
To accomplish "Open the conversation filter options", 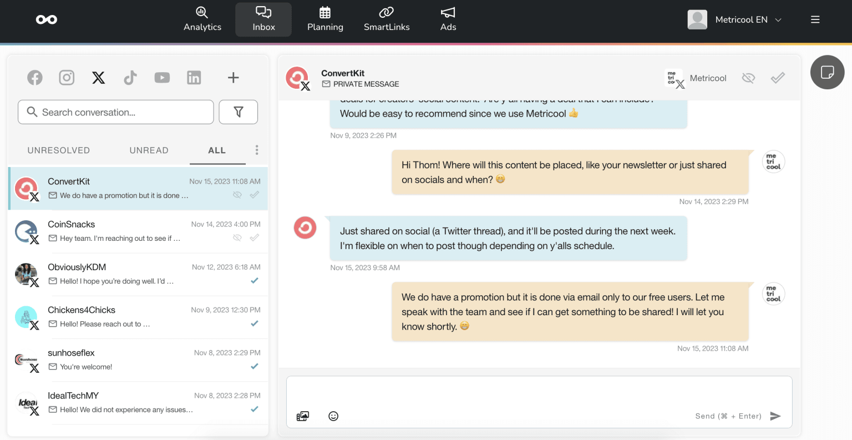I will pos(238,112).
